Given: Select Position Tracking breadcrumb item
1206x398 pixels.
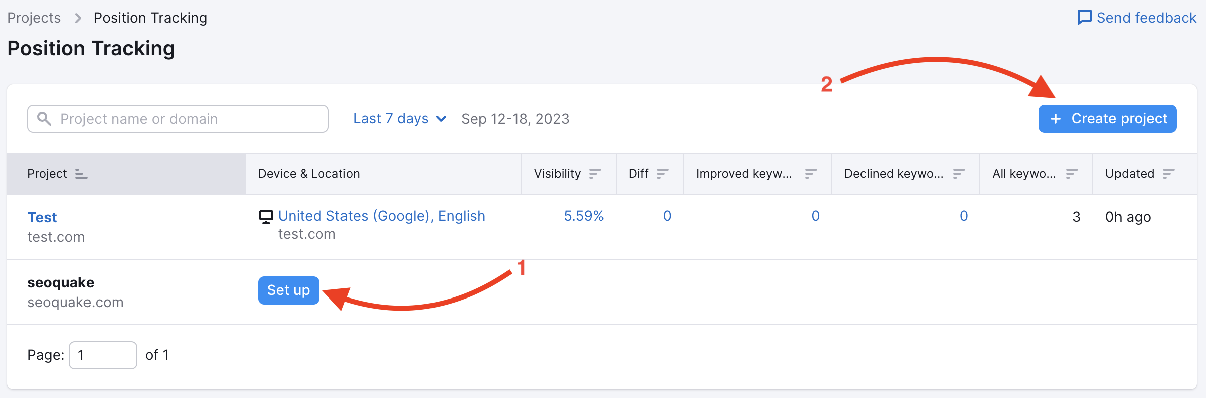Looking at the screenshot, I should [x=150, y=18].
